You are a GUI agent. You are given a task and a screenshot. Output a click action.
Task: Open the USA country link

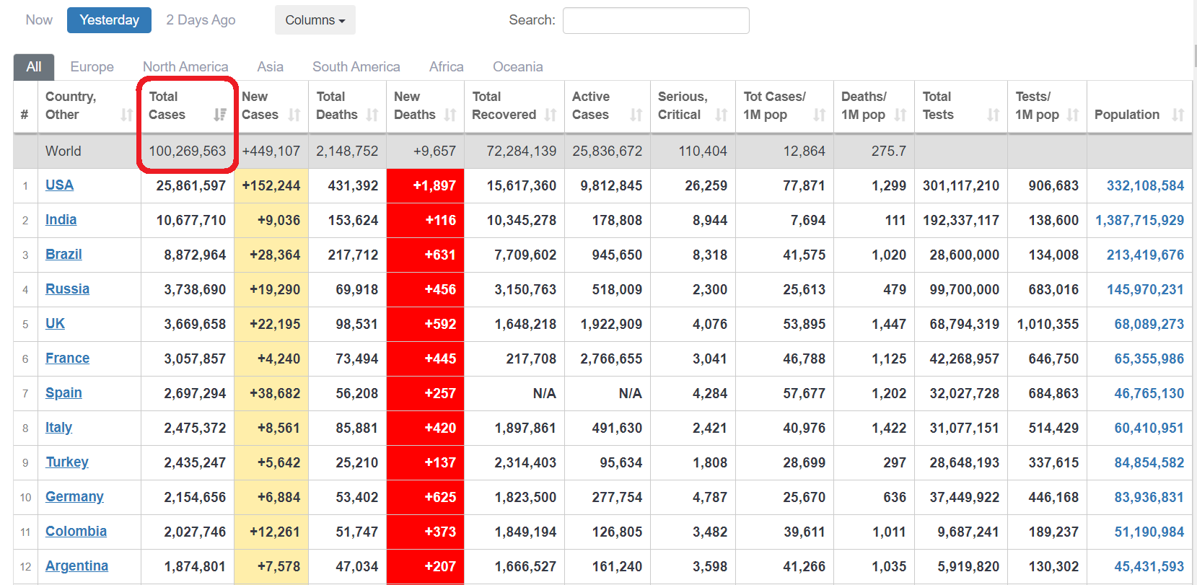pos(59,185)
